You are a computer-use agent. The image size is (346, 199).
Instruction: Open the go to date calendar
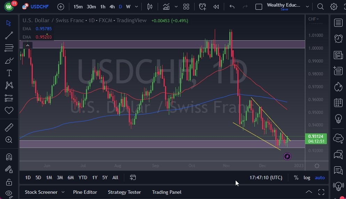133,177
